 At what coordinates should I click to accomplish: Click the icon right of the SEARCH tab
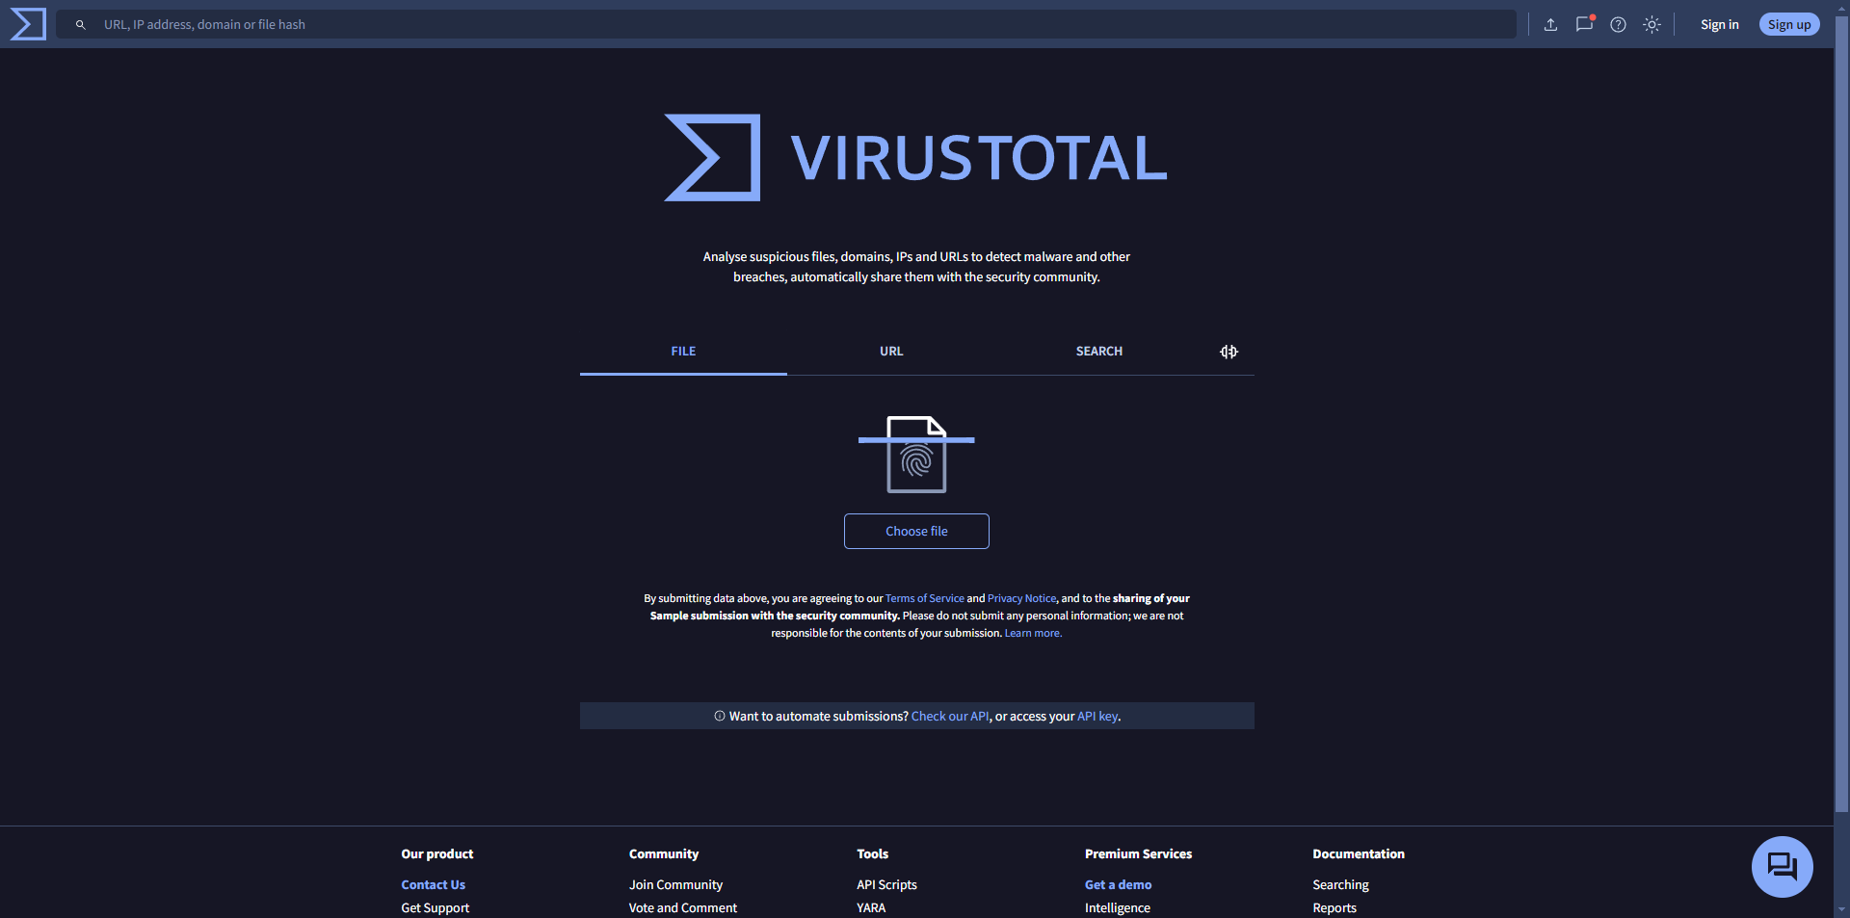click(x=1229, y=352)
